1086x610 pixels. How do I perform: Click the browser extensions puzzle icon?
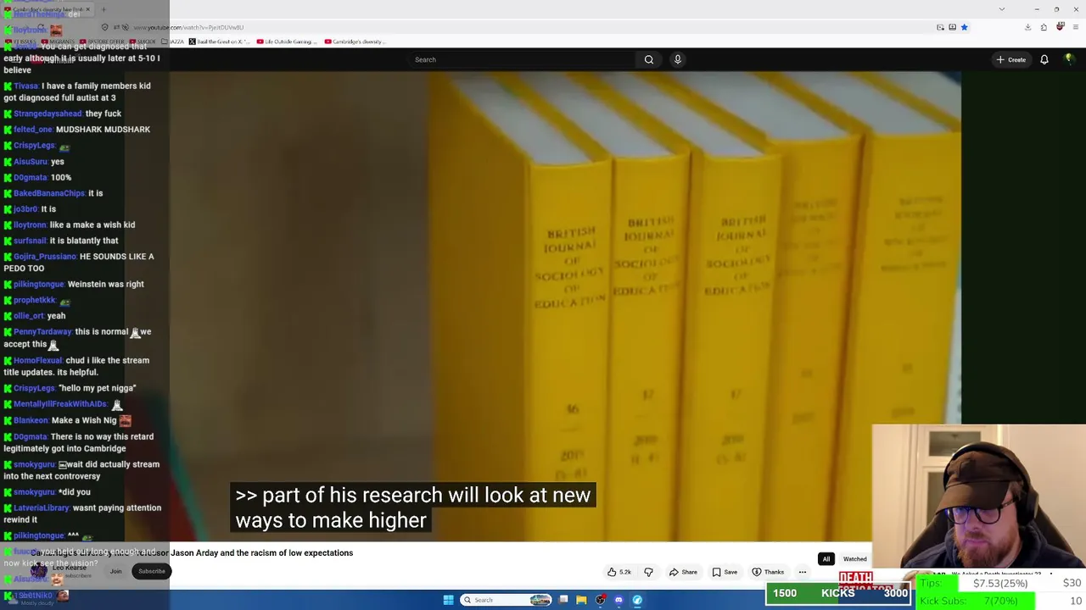pos(1044,27)
